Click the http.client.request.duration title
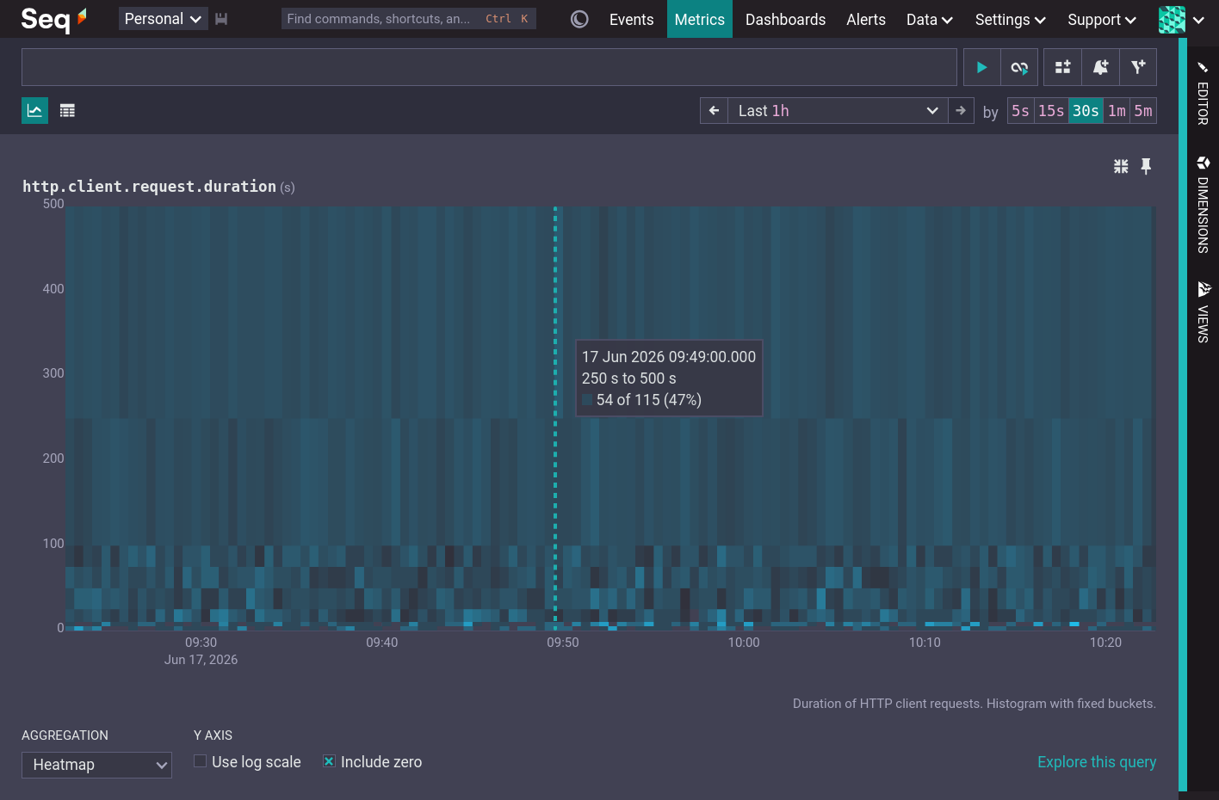This screenshot has width=1219, height=800. [149, 186]
